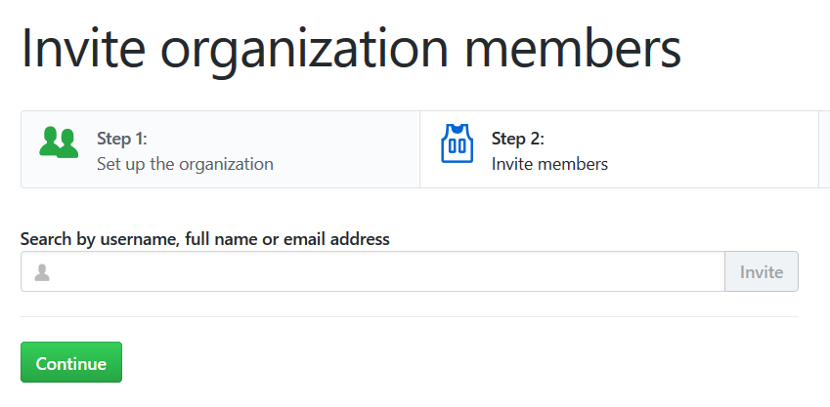Screen dimensions: 830x407
Task: Switch to the Step 2 tab
Action: pos(618,149)
